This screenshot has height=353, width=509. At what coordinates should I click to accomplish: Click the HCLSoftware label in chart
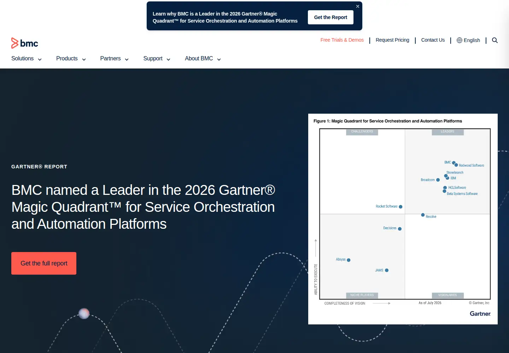pos(457,188)
